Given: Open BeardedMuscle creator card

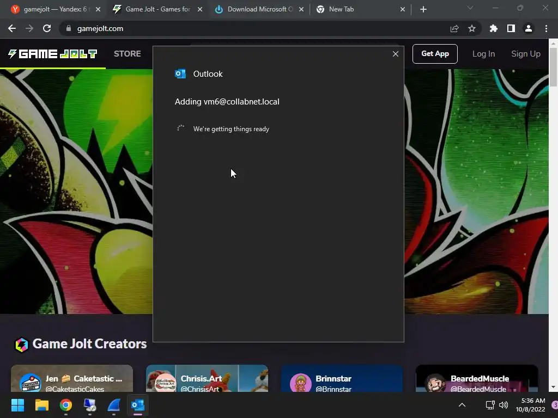Looking at the screenshot, I should pos(476,379).
